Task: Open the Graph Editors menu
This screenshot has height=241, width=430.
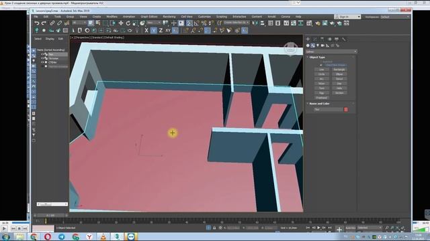Action: 149,17
